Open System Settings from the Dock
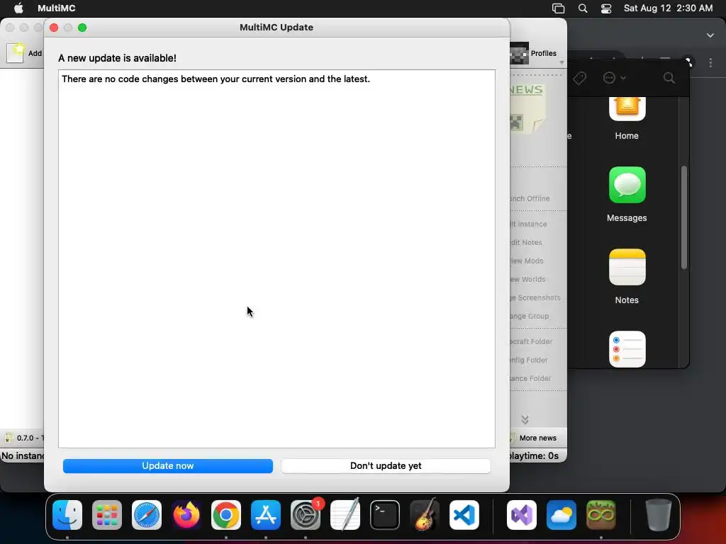The image size is (726, 544). click(306, 515)
